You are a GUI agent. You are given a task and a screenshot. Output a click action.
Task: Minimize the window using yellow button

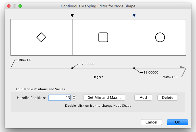tap(14, 6)
